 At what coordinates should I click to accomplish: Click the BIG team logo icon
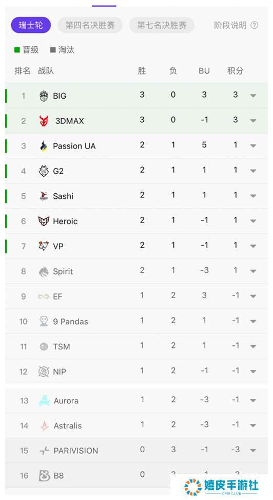[x=44, y=96]
